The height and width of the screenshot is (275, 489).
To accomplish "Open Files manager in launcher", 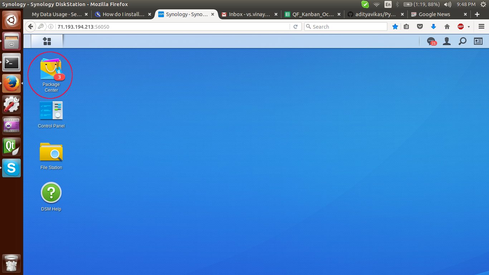I will [x=11, y=41].
